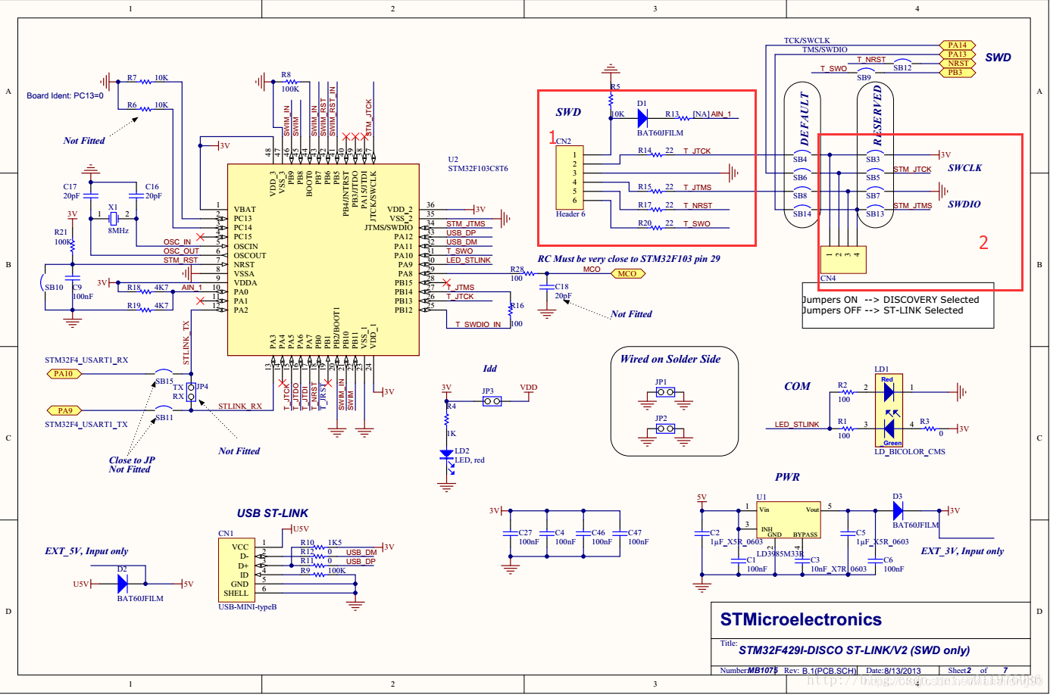The width and height of the screenshot is (1050, 695).
Task: Click the TCK/SWCLK net label
Action: (x=807, y=41)
